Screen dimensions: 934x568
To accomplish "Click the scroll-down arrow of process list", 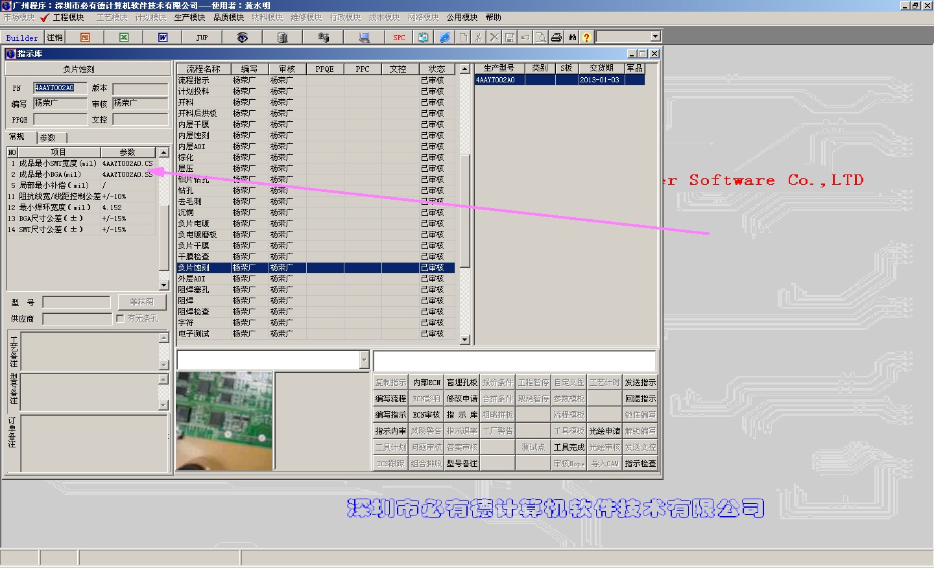I will coord(464,340).
